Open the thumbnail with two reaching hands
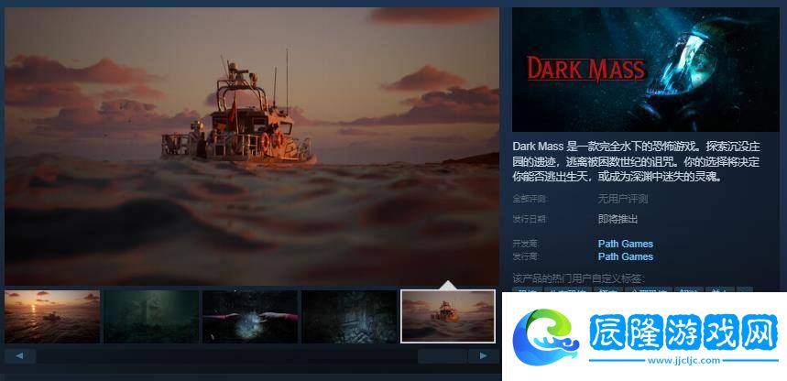The height and width of the screenshot is (381, 787). [x=250, y=317]
